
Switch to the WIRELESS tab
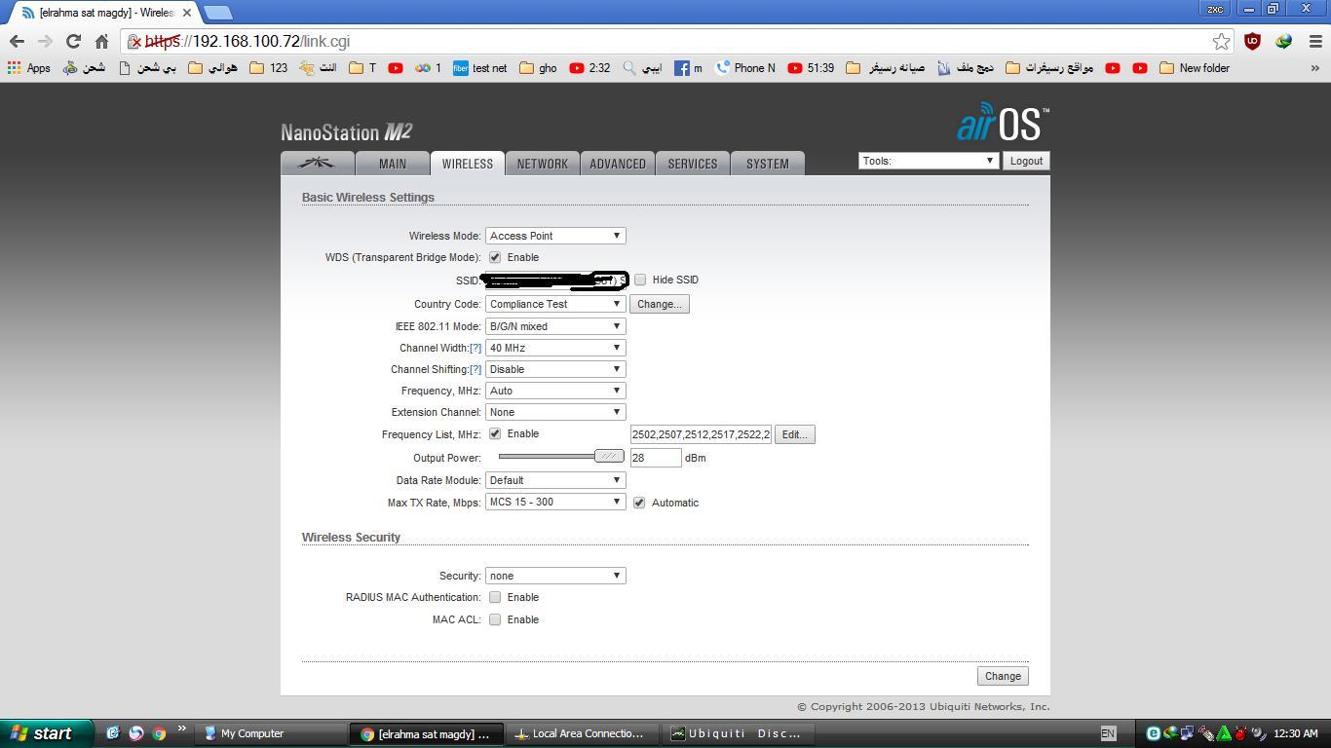[x=468, y=164]
